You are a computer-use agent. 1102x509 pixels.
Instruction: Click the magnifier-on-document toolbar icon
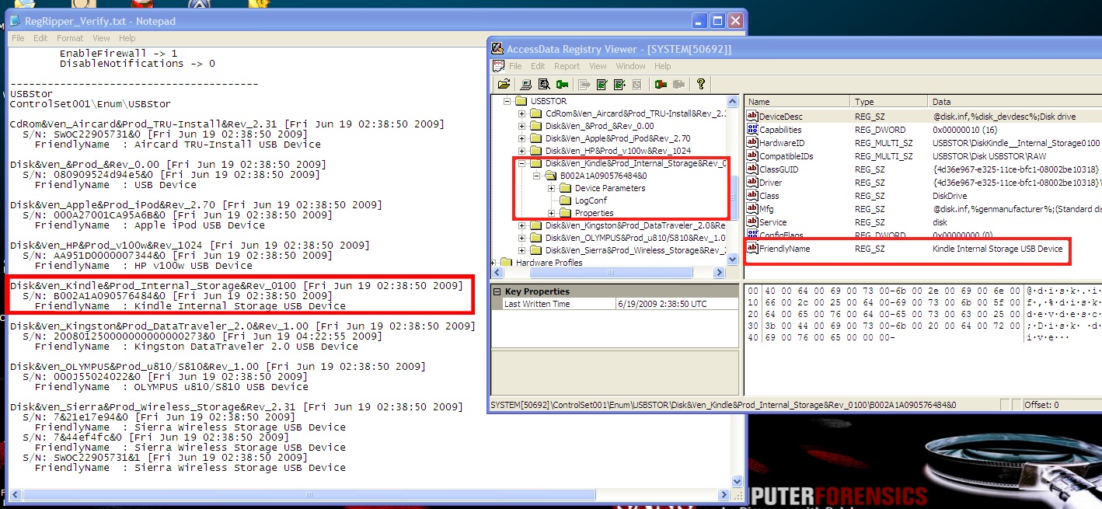pyautogui.click(x=544, y=84)
